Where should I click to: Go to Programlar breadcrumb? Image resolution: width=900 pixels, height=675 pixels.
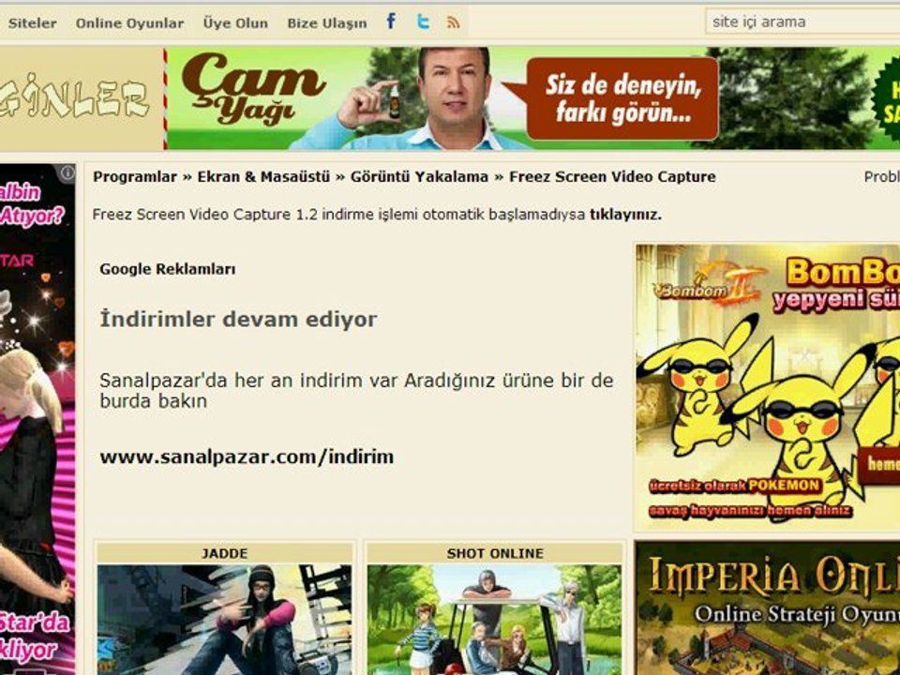point(135,177)
